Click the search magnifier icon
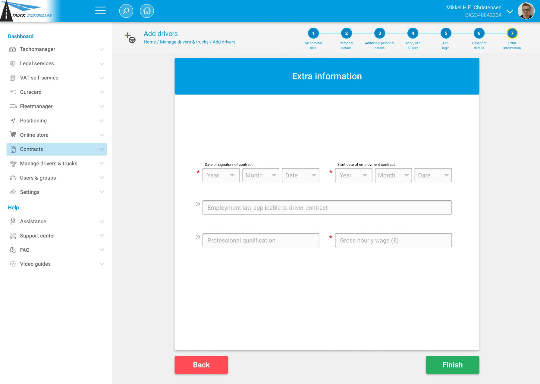 point(126,11)
